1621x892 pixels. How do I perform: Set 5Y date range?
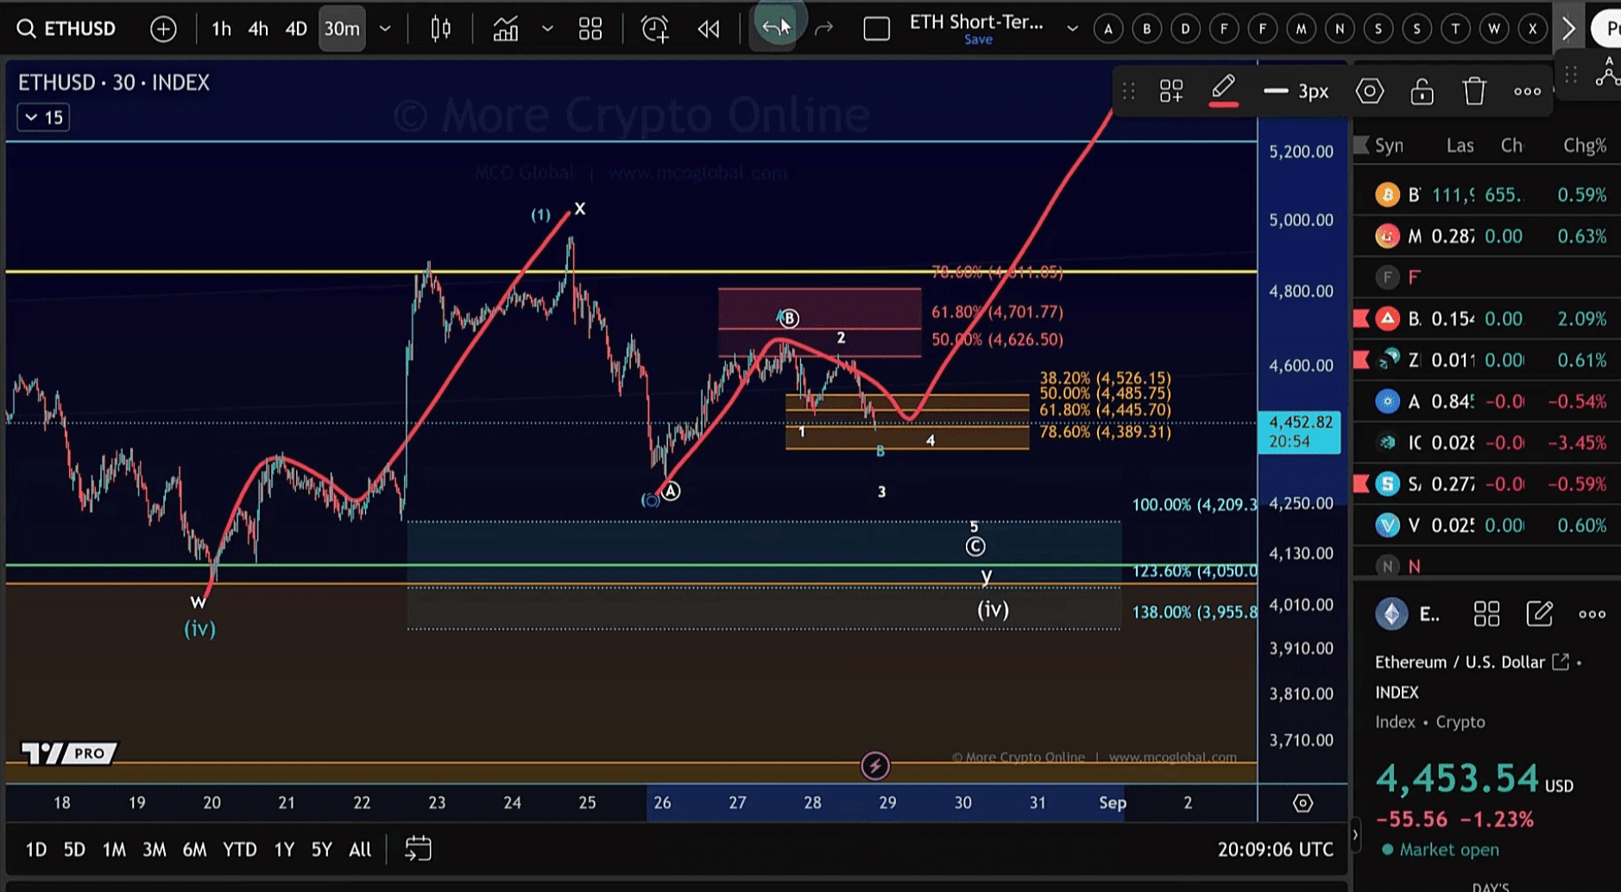(321, 850)
